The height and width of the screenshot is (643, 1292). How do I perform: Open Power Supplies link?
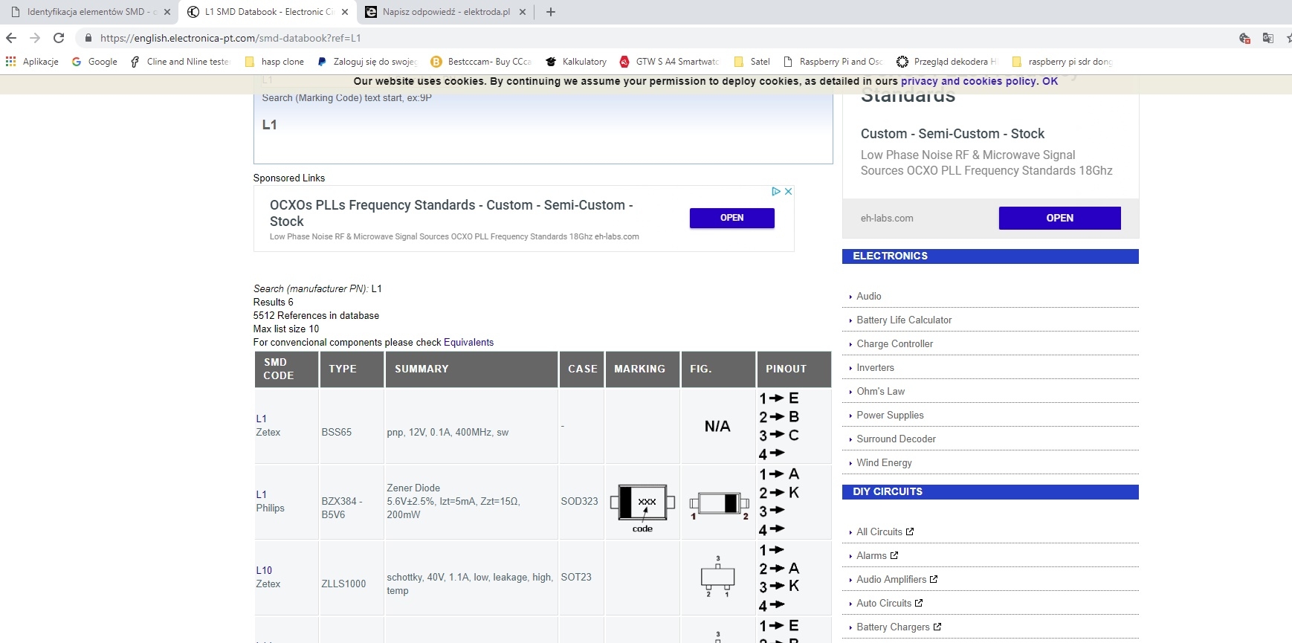(890, 415)
